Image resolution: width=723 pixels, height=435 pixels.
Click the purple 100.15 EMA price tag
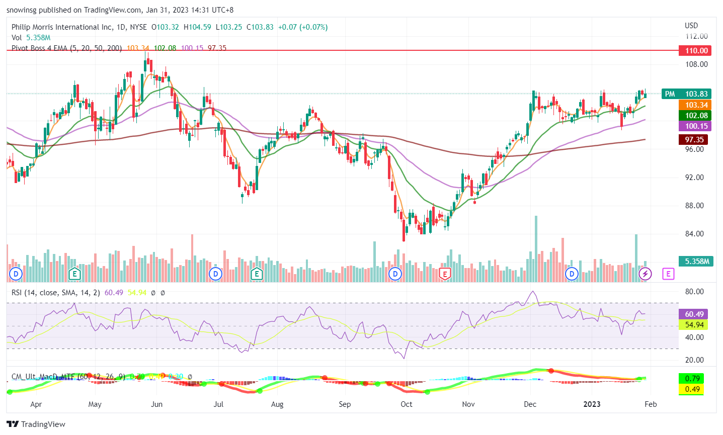coord(695,126)
